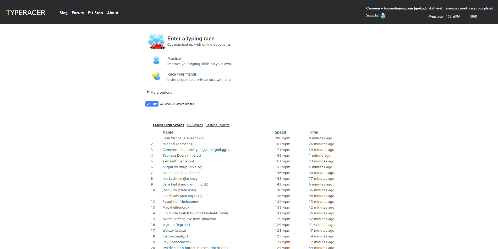Viewport: 498px width, 249px height.
Task: Click the TYPERACER logo
Action: click(26, 12)
